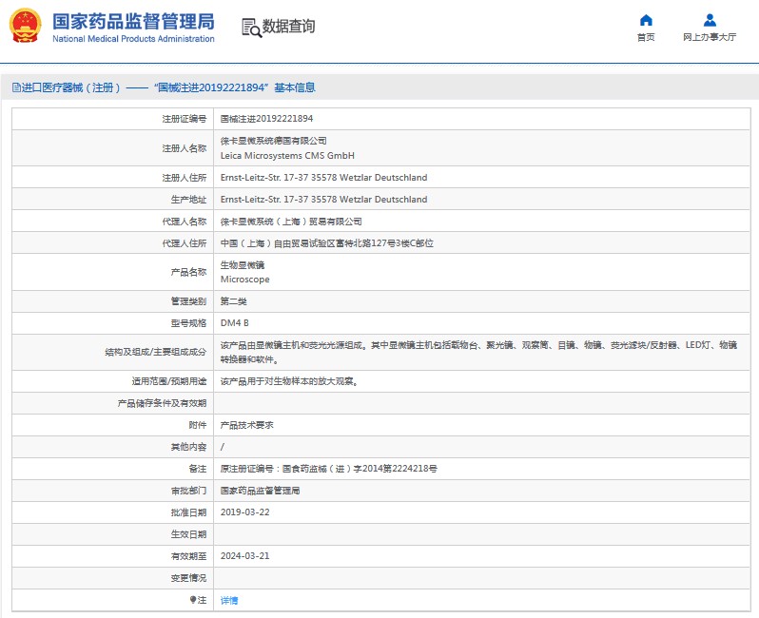Select product name Microscope text

click(245, 280)
